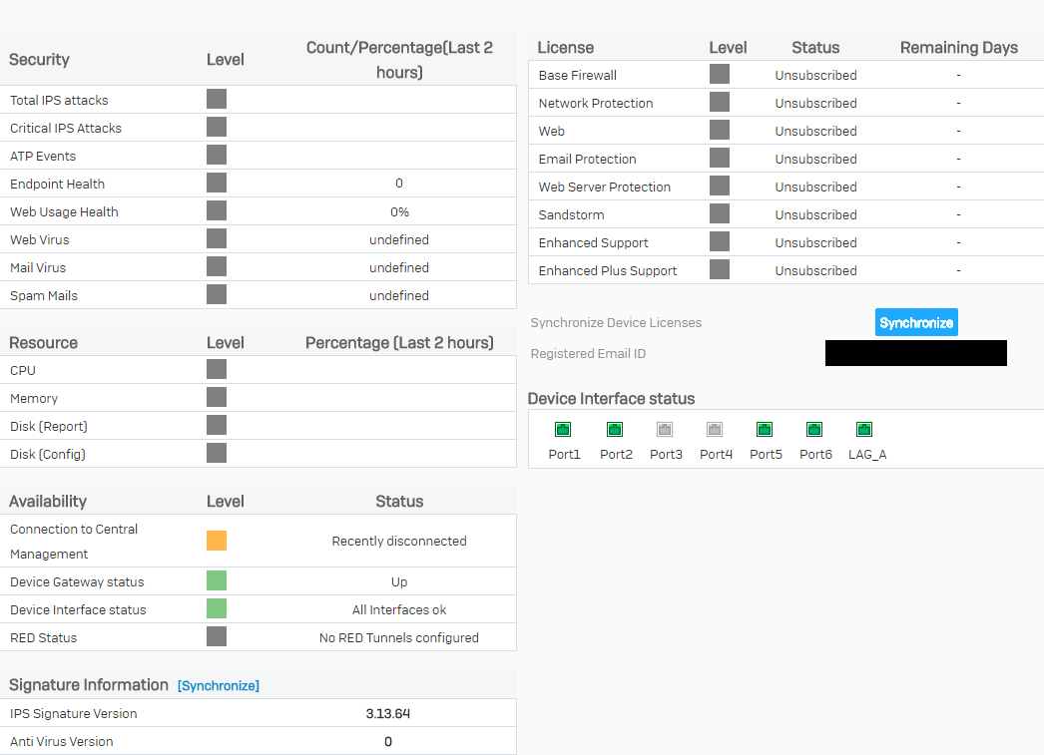Click the [Synchronize] link beside Signature Information
Image resolution: width=1044 pixels, height=755 pixels.
(x=219, y=686)
